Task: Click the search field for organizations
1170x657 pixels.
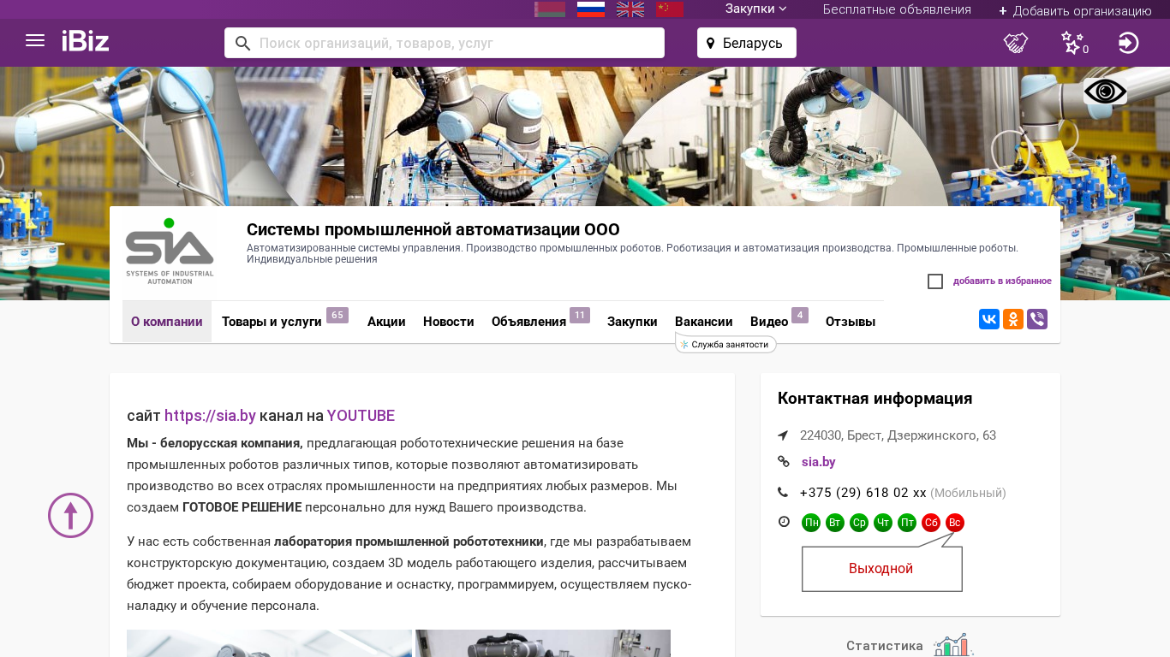Action: 445,43
